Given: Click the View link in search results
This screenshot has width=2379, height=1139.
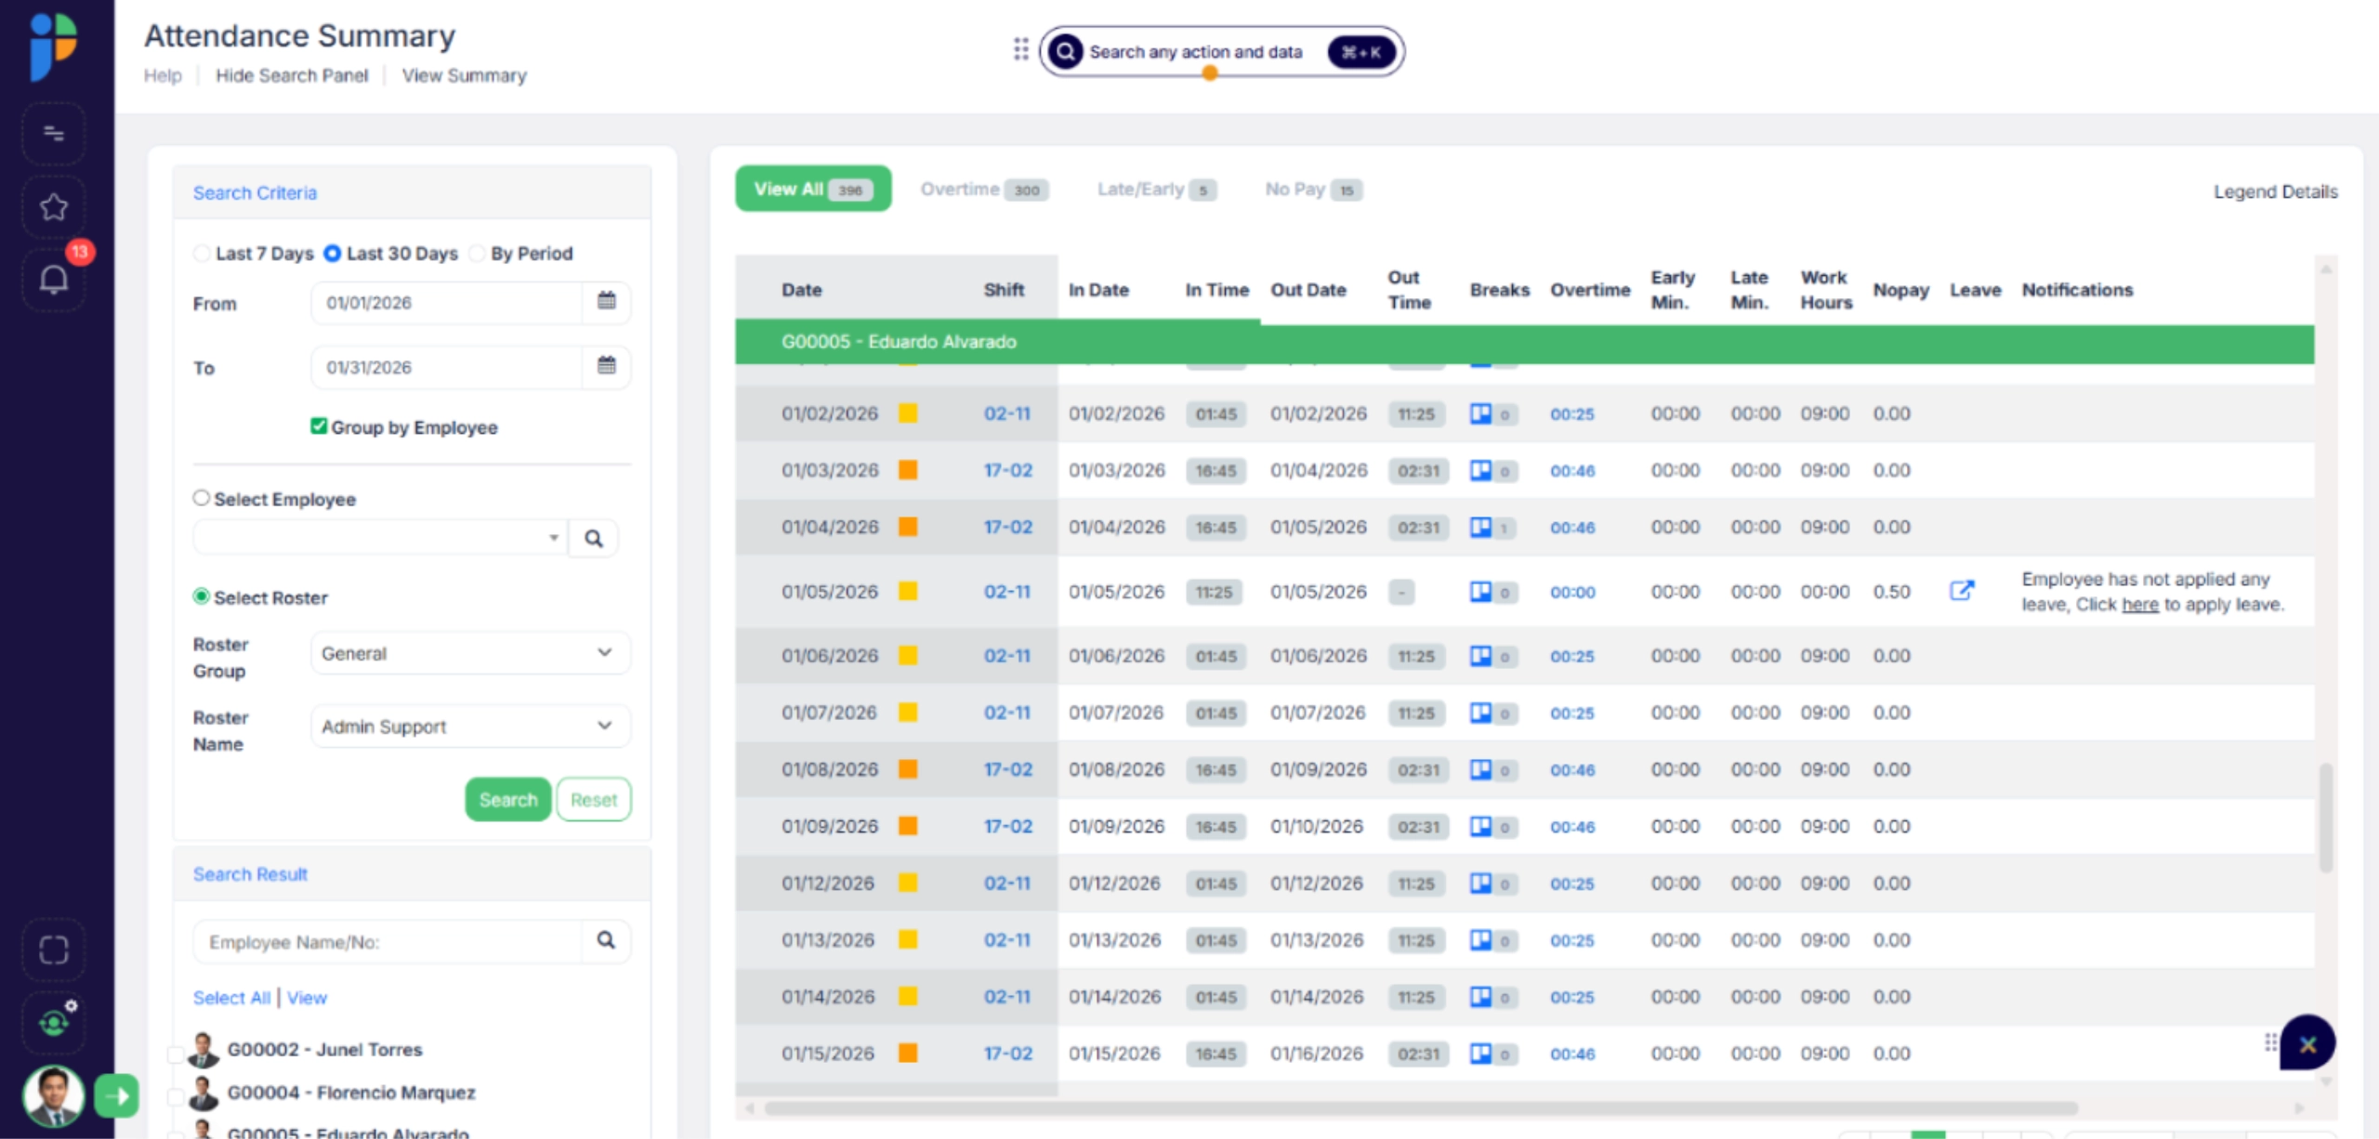Looking at the screenshot, I should click(x=307, y=998).
